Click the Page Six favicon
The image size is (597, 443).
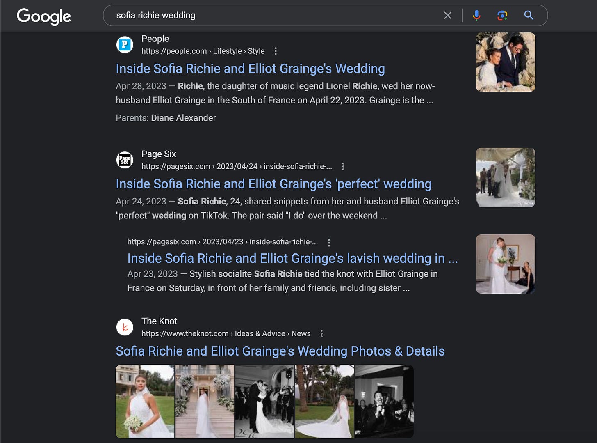click(x=125, y=160)
